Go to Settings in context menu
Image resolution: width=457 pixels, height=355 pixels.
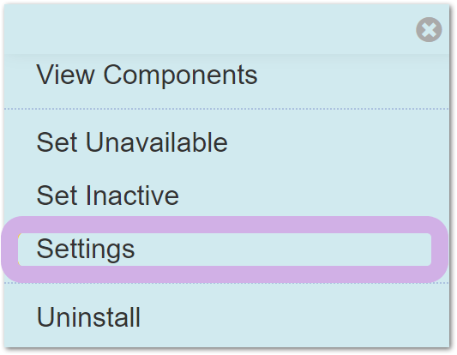pos(86,250)
